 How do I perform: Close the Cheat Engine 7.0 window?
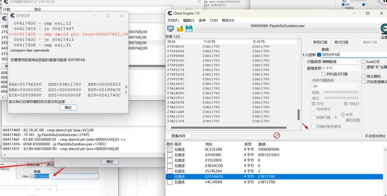coord(381,13)
